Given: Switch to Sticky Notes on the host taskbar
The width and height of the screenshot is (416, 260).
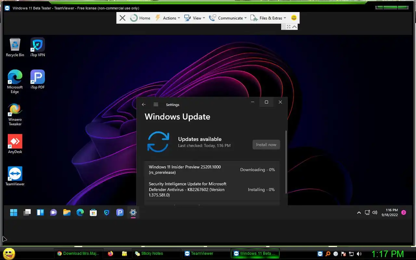Looking at the screenshot, I should (157, 253).
